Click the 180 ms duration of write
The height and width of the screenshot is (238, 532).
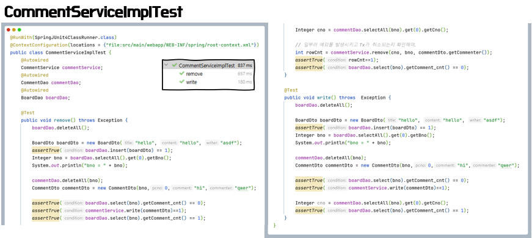click(245, 82)
